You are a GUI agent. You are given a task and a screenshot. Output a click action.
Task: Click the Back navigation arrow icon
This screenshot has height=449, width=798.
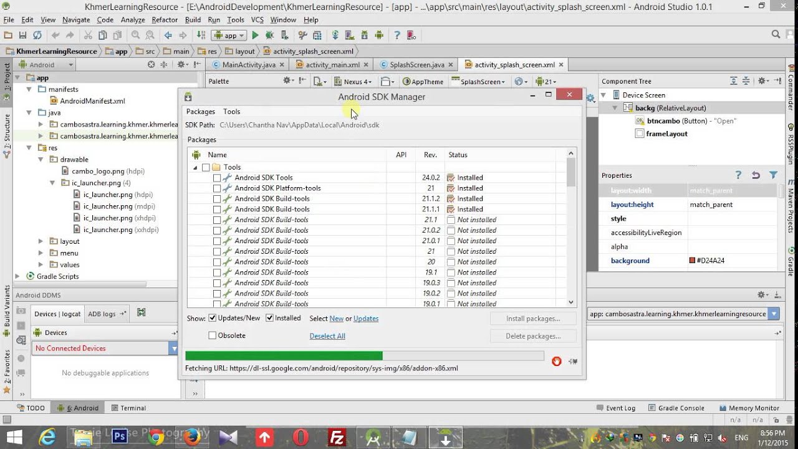tap(168, 36)
